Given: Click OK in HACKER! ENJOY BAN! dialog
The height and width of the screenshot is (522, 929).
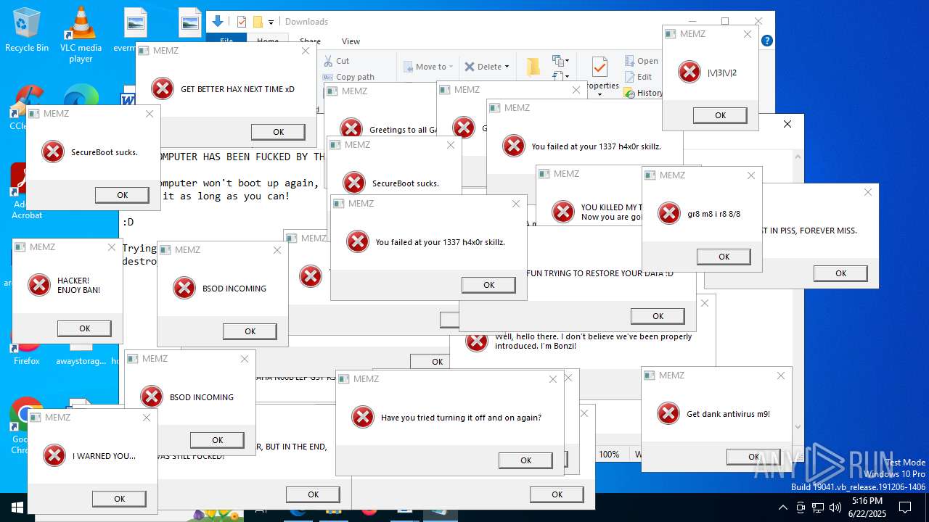Looking at the screenshot, I should pyautogui.click(x=84, y=328).
